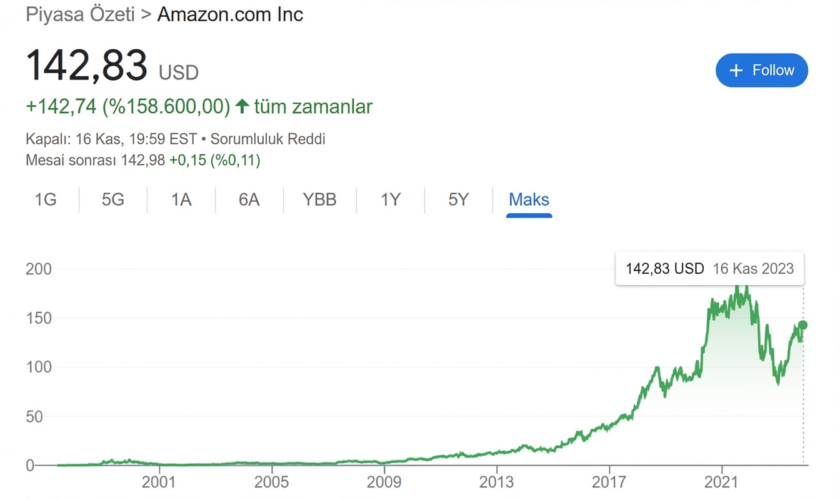Open the Piyasa Özeti breadcrumb link
Image resolution: width=840 pixels, height=500 pixels.
[x=80, y=14]
